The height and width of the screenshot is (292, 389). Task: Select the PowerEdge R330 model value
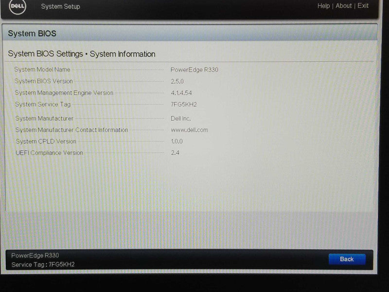pyautogui.click(x=194, y=70)
